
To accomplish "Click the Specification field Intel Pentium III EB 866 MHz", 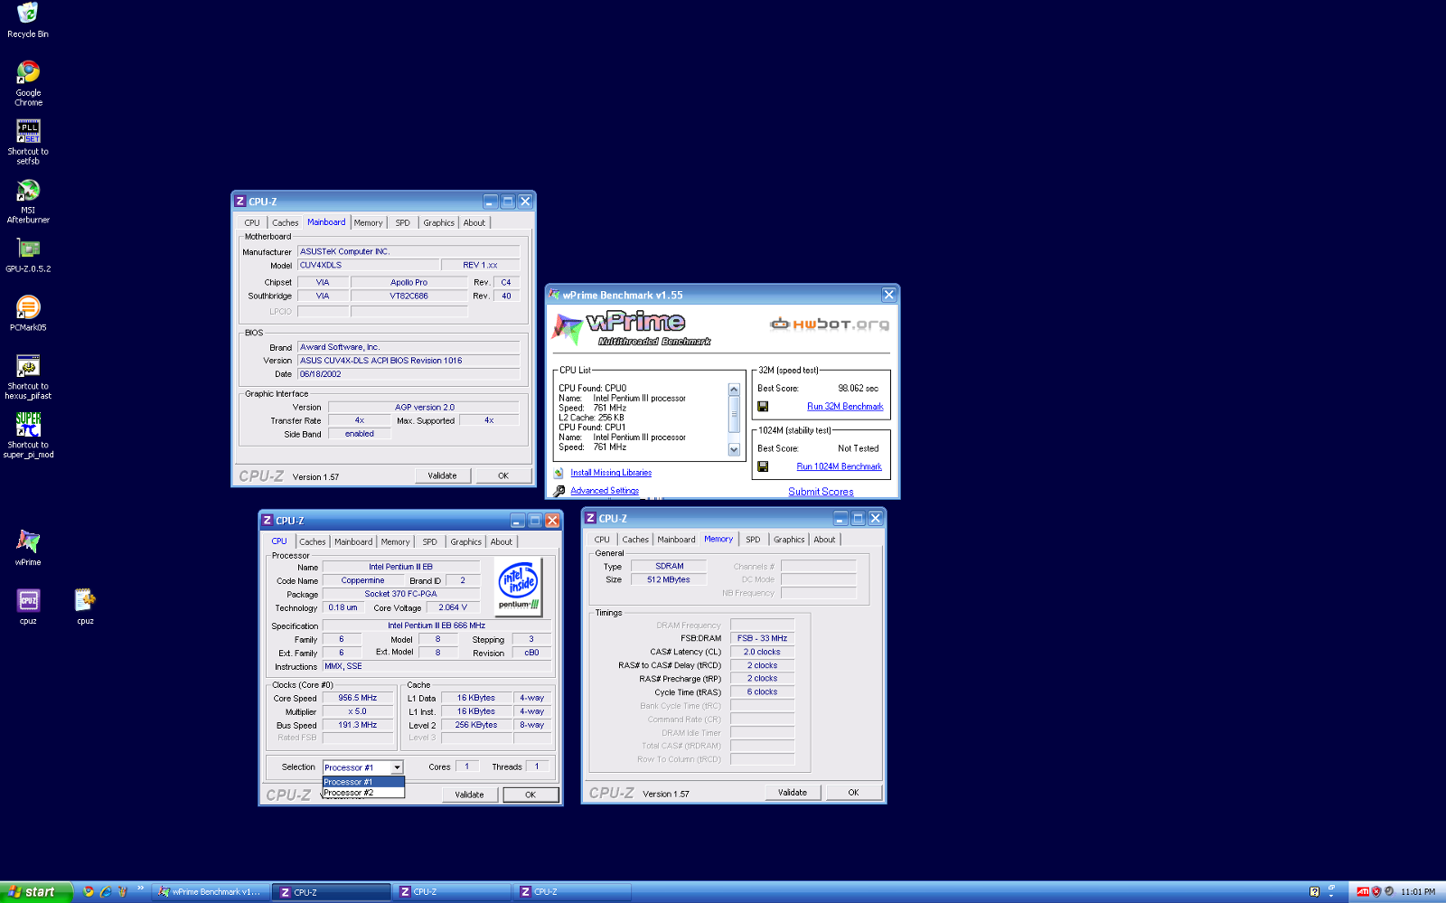I will 437,626.
